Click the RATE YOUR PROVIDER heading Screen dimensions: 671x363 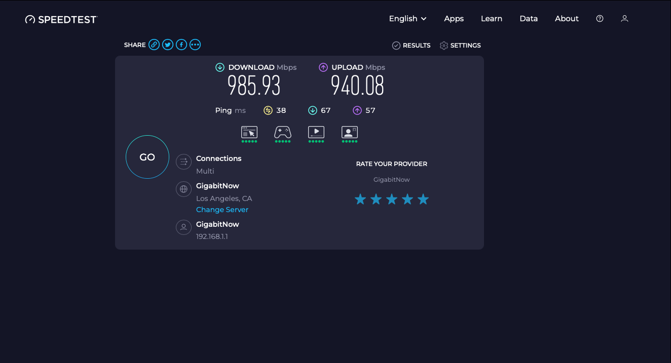[392, 164]
